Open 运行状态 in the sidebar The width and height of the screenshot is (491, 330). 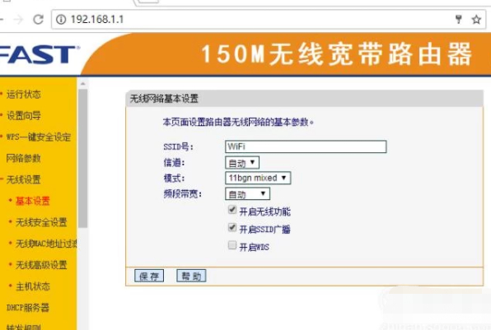tap(24, 94)
